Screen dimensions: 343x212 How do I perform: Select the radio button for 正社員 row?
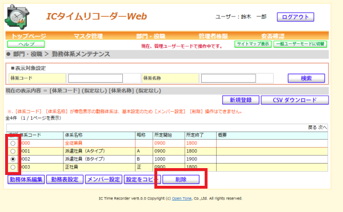pos(13,168)
